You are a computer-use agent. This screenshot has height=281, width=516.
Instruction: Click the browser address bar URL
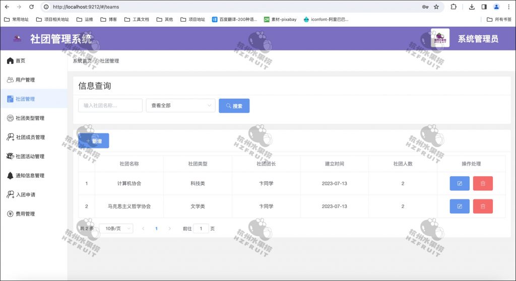pos(86,7)
